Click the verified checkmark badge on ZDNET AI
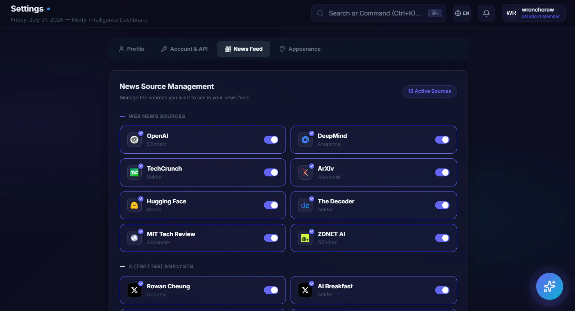This screenshot has height=311, width=575. pyautogui.click(x=312, y=231)
